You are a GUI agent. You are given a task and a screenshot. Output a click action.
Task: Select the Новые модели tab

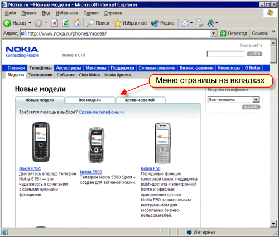40,100
